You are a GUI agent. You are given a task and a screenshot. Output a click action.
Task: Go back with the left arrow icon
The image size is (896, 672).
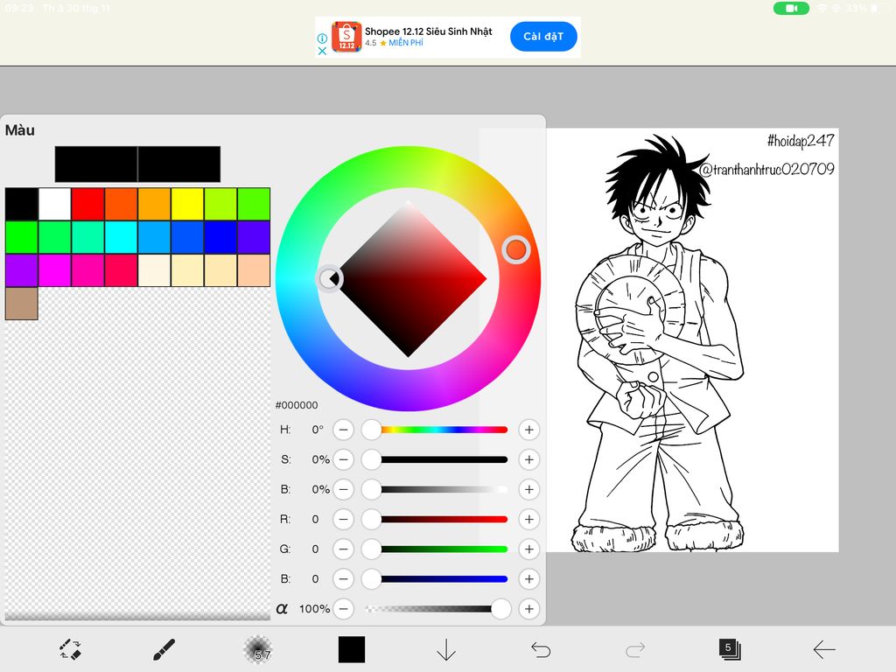point(824,650)
